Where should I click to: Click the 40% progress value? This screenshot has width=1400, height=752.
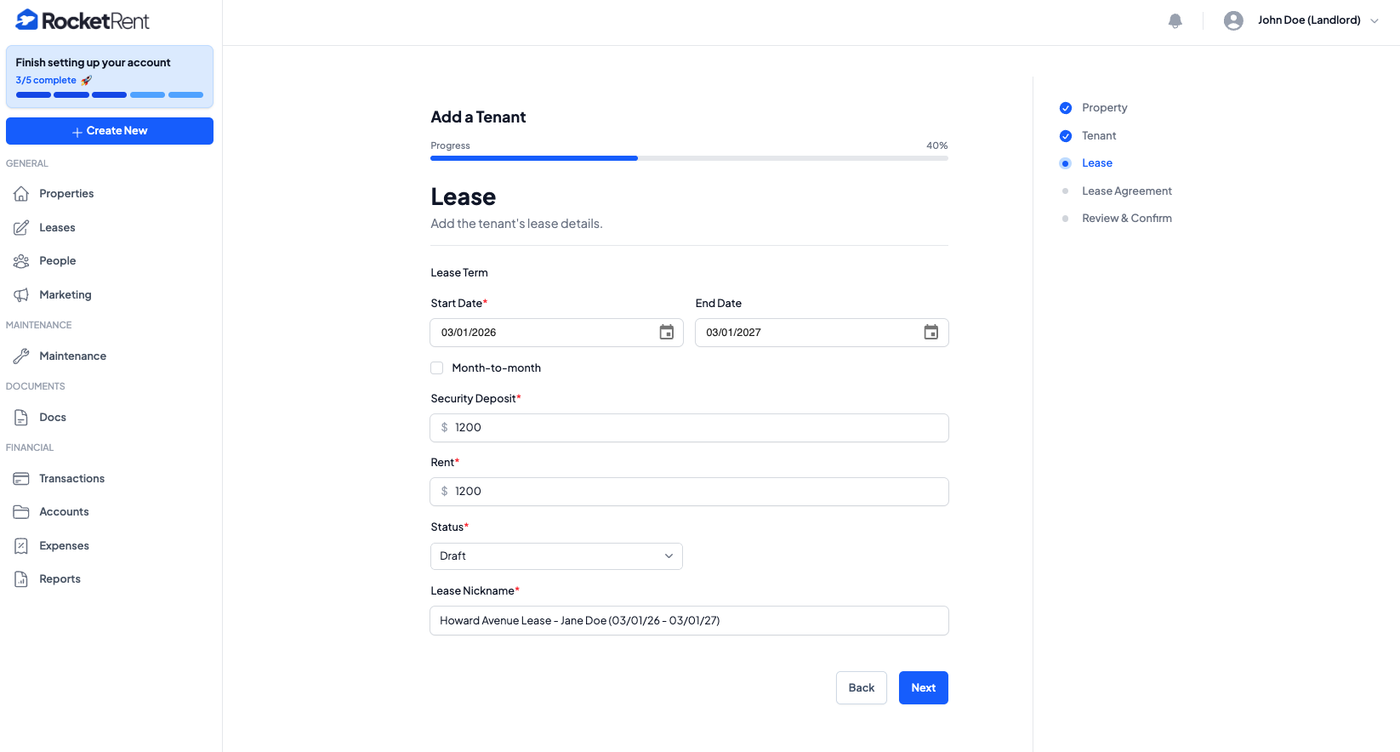(937, 146)
